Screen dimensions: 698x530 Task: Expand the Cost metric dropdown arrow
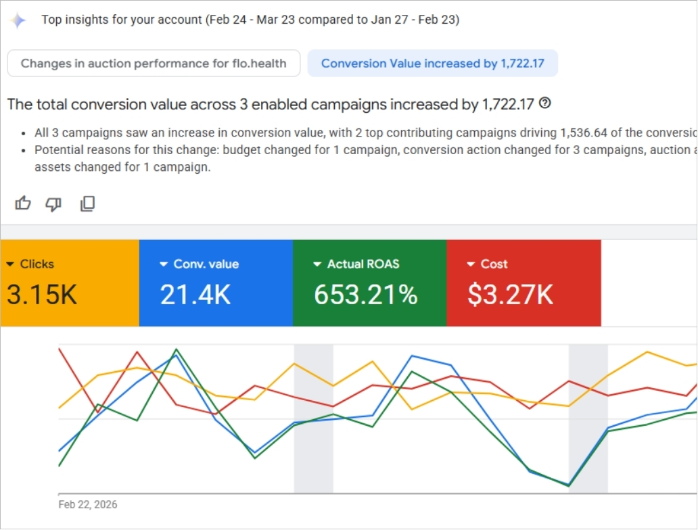coord(471,264)
